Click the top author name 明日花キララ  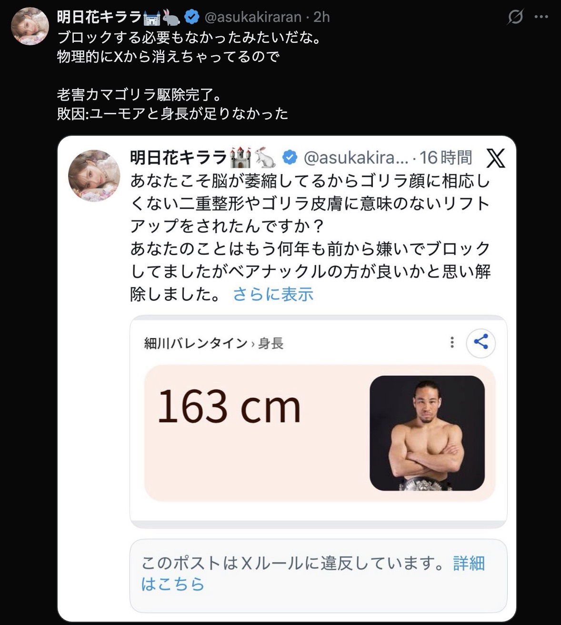[99, 18]
